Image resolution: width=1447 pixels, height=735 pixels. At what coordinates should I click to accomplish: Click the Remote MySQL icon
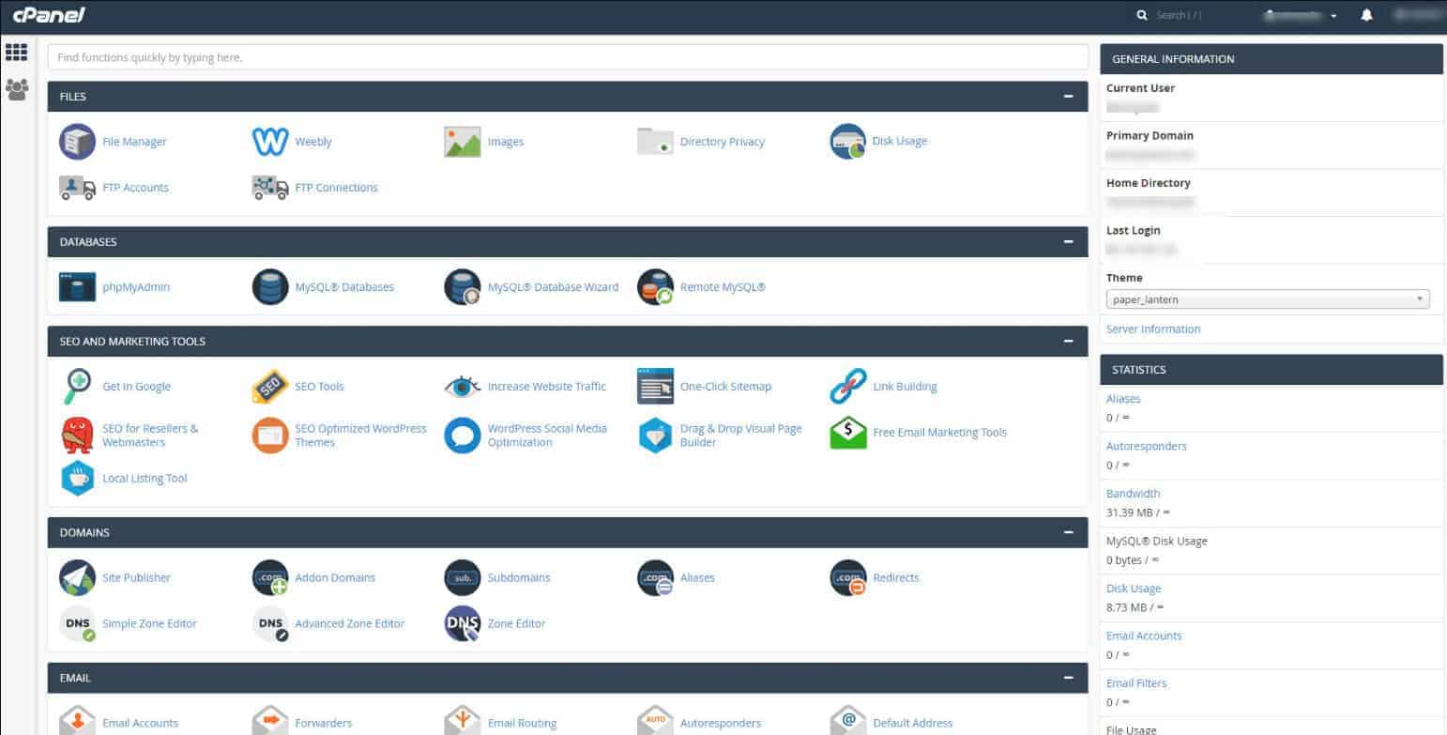[655, 287]
